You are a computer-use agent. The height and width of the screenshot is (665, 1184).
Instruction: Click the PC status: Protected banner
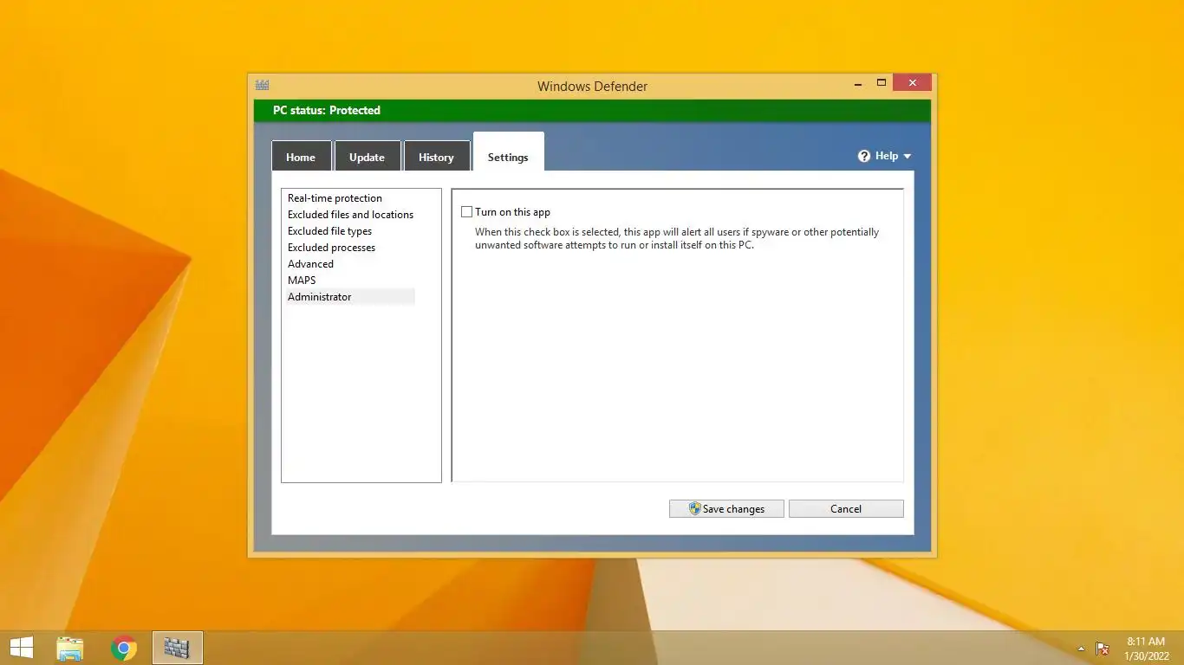[x=592, y=110]
